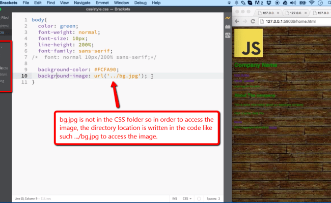Open the gear-like icon left of the bell
The height and width of the screenshot is (203, 331).
click(x=229, y=3)
